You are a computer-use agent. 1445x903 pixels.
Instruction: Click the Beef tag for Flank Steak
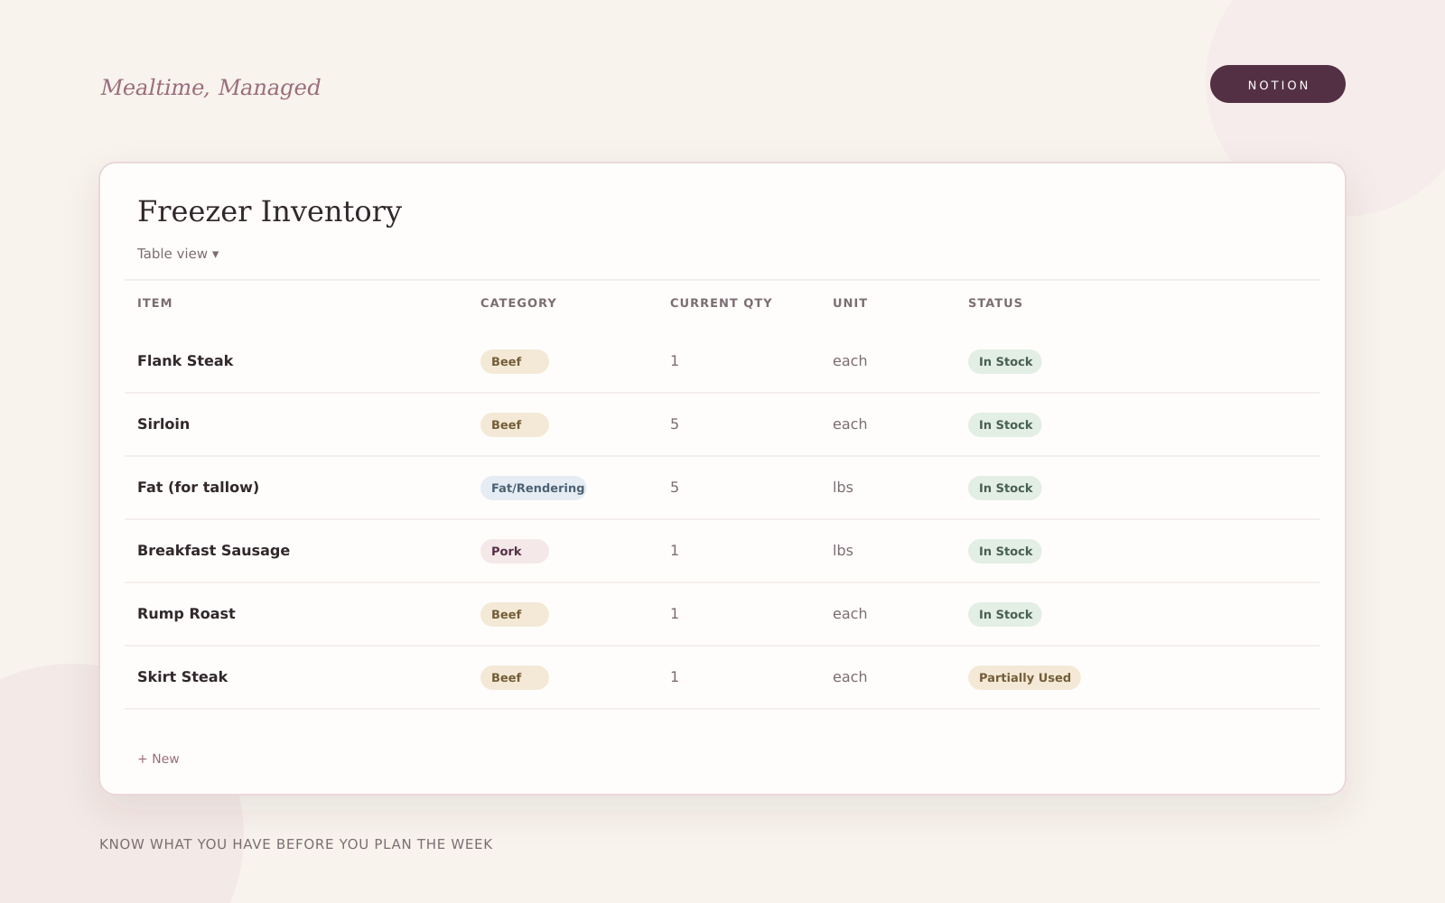click(x=515, y=361)
